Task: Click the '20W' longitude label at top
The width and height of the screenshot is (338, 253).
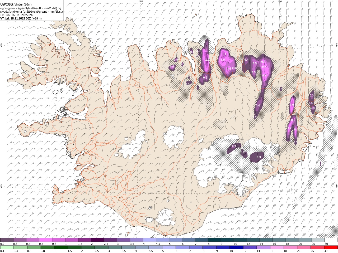Action: point(140,1)
